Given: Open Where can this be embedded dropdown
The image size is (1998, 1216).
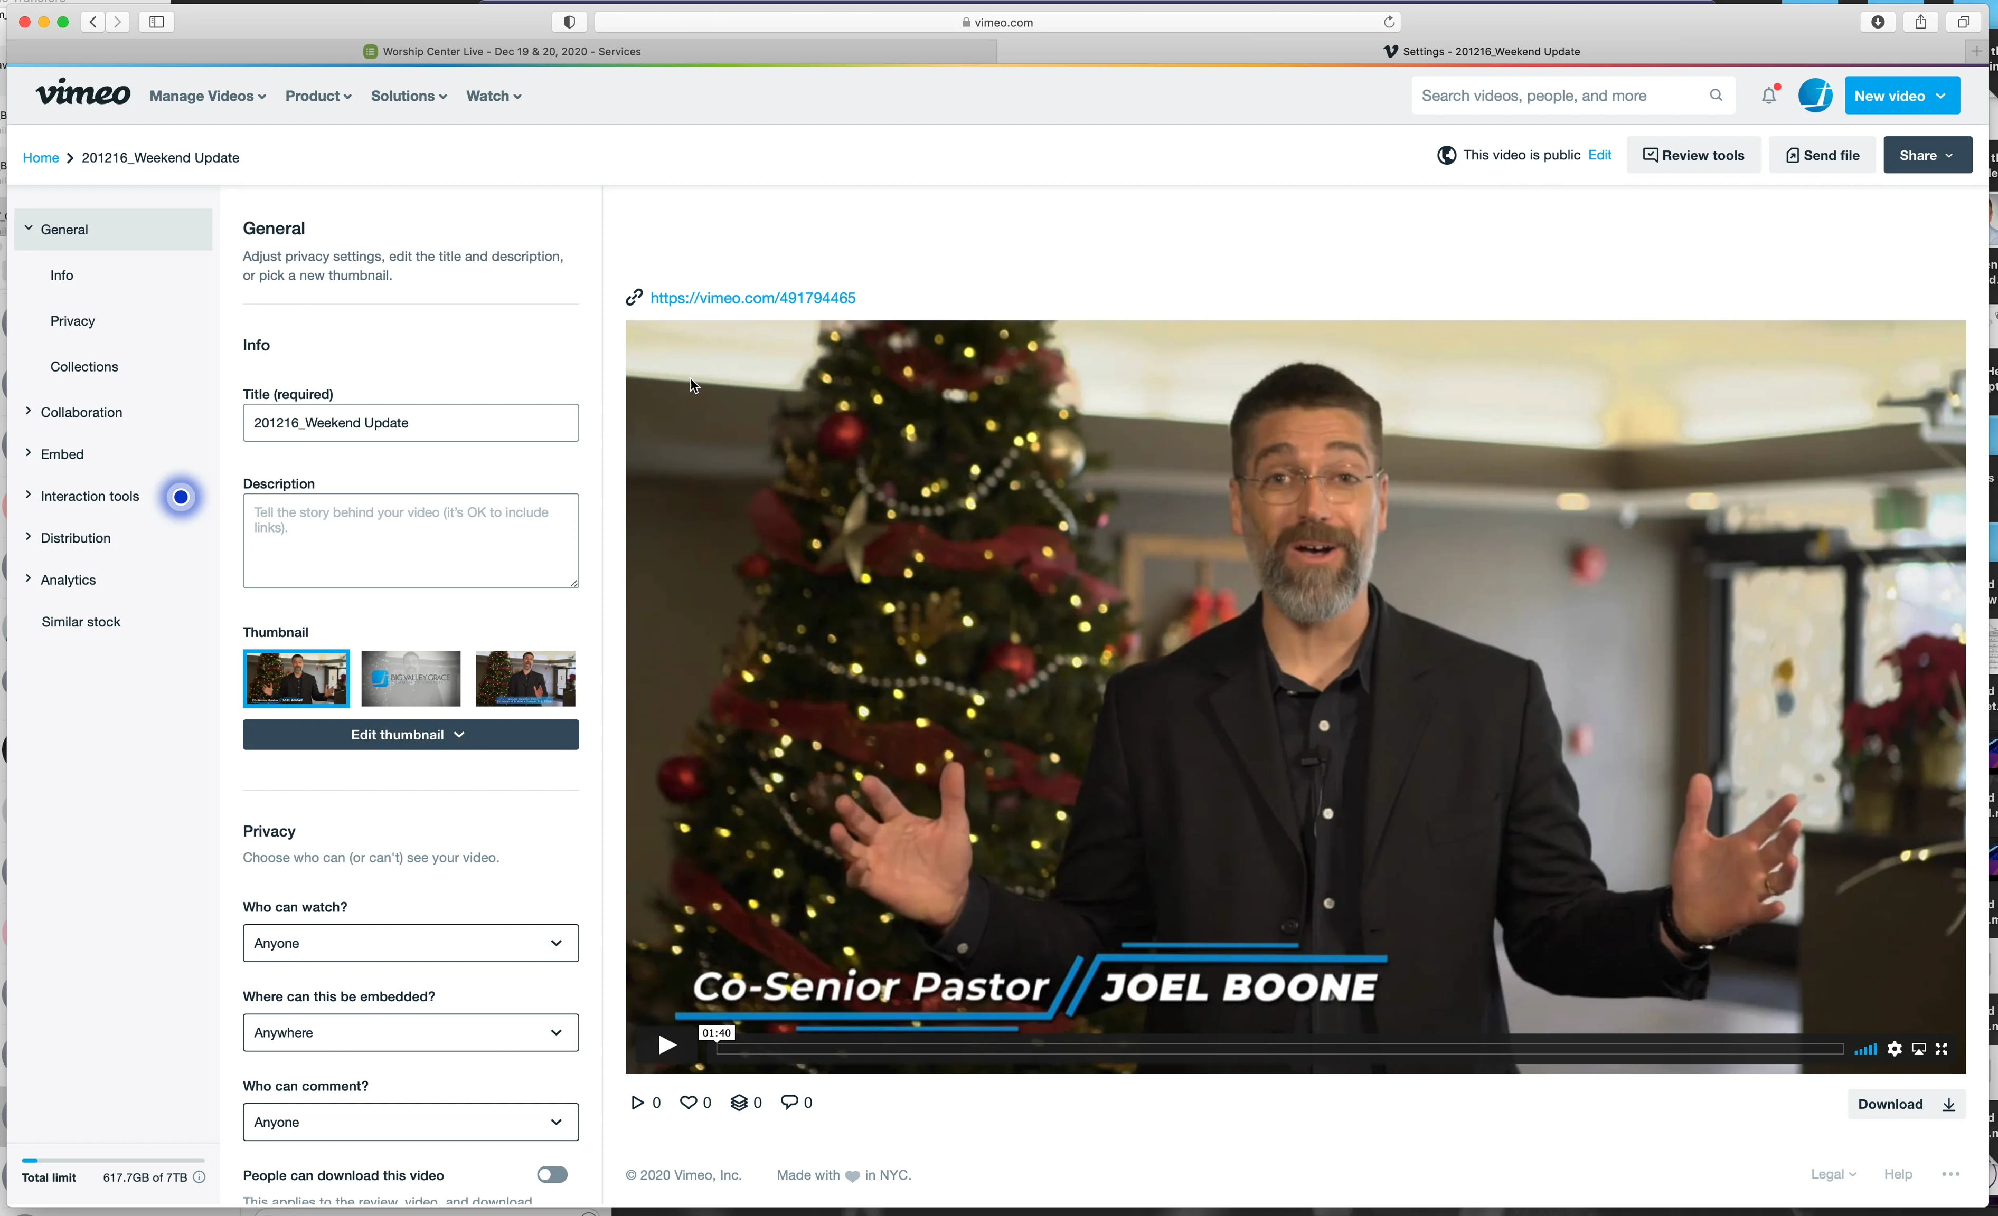Looking at the screenshot, I should coord(410,1032).
